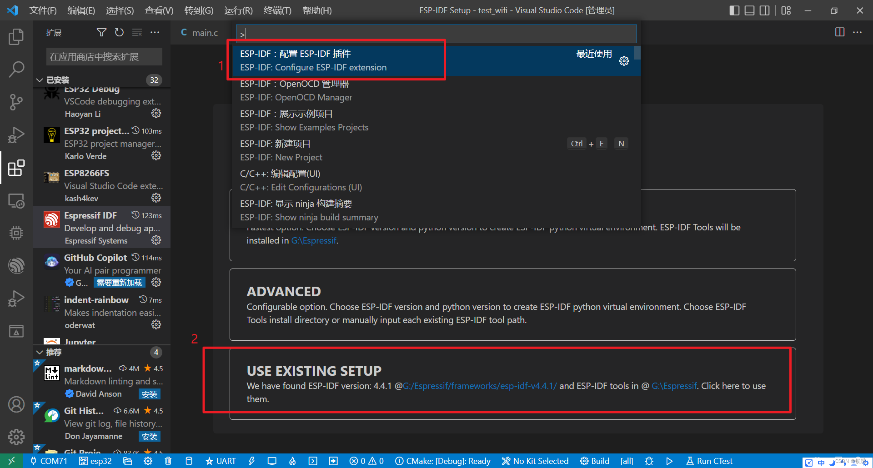Click GitHub Copilot reload required button
The image size is (873, 468).
coord(120,283)
